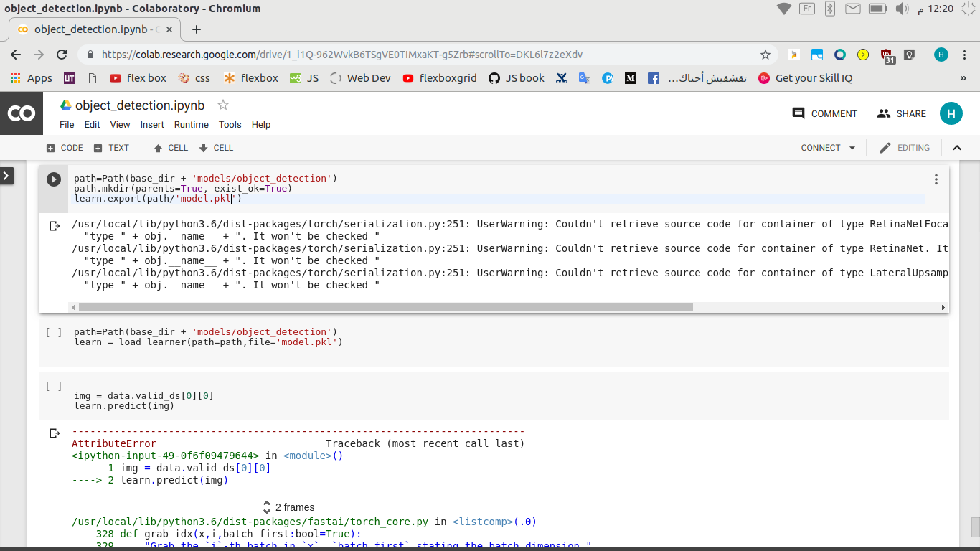Open the Apps bookmark shortcut
980x551 pixels.
click(32, 78)
